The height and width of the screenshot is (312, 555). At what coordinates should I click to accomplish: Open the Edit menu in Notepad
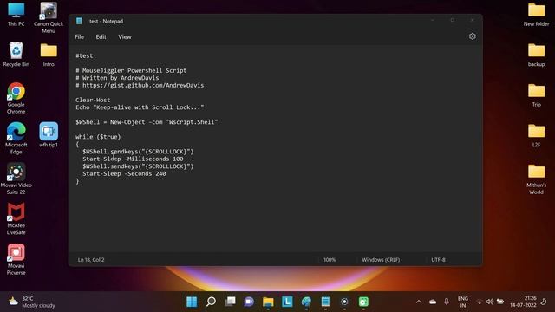click(x=101, y=36)
